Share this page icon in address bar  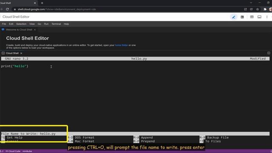pyautogui.click(x=251, y=9)
